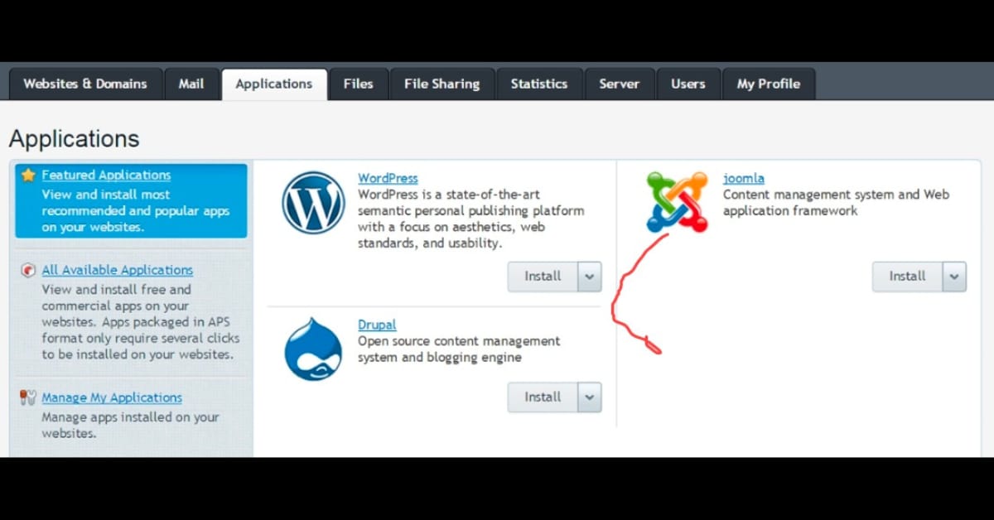The width and height of the screenshot is (994, 520).
Task: Switch to the Websites & Domains tab
Action: (x=85, y=84)
